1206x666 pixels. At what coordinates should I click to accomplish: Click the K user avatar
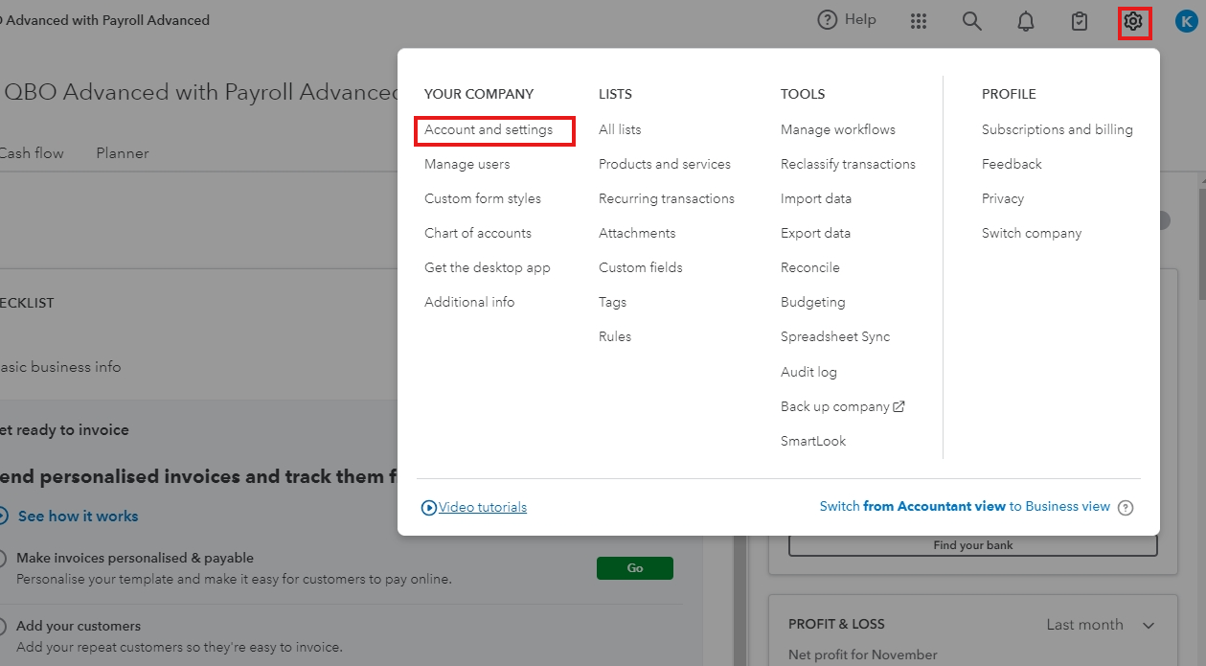[x=1186, y=20]
